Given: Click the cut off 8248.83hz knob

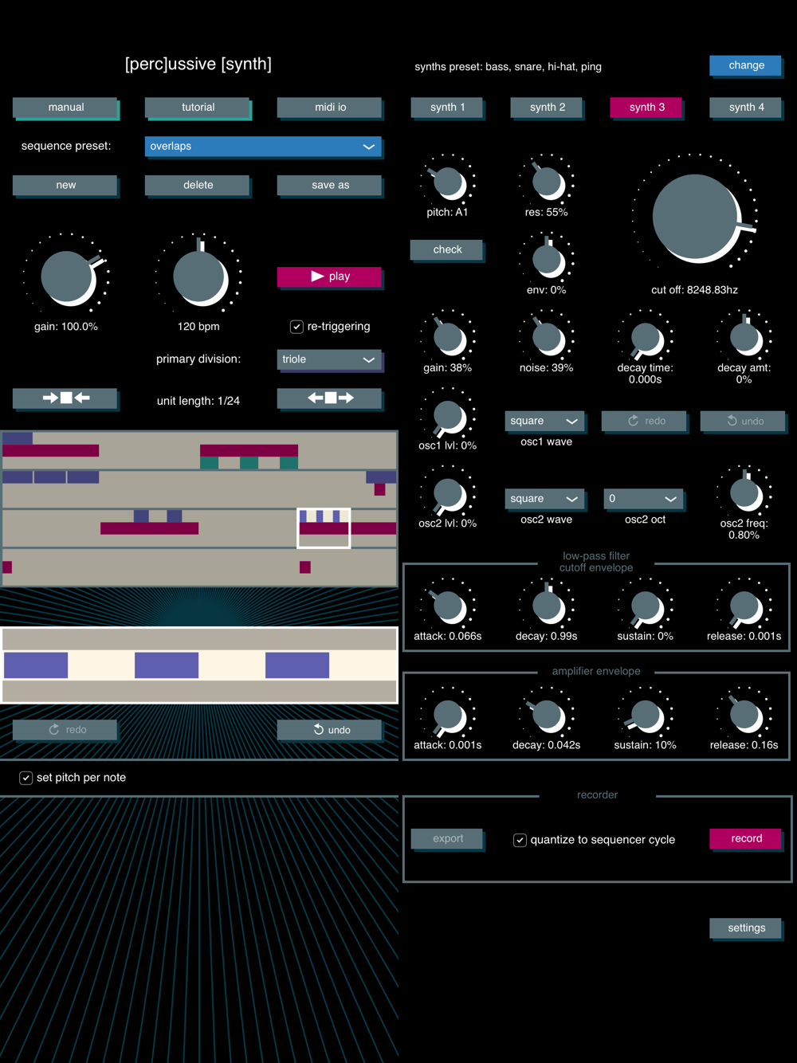Looking at the screenshot, I should click(x=697, y=217).
